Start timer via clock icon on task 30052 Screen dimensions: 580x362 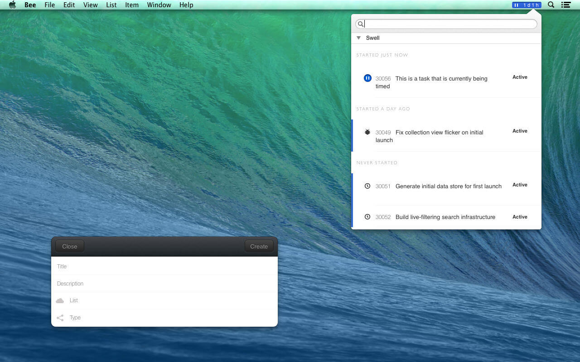coord(367,217)
